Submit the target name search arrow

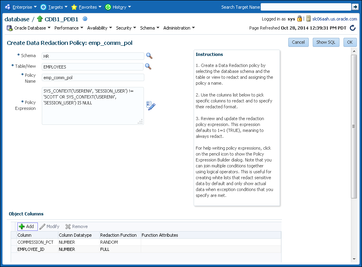click(355, 7)
